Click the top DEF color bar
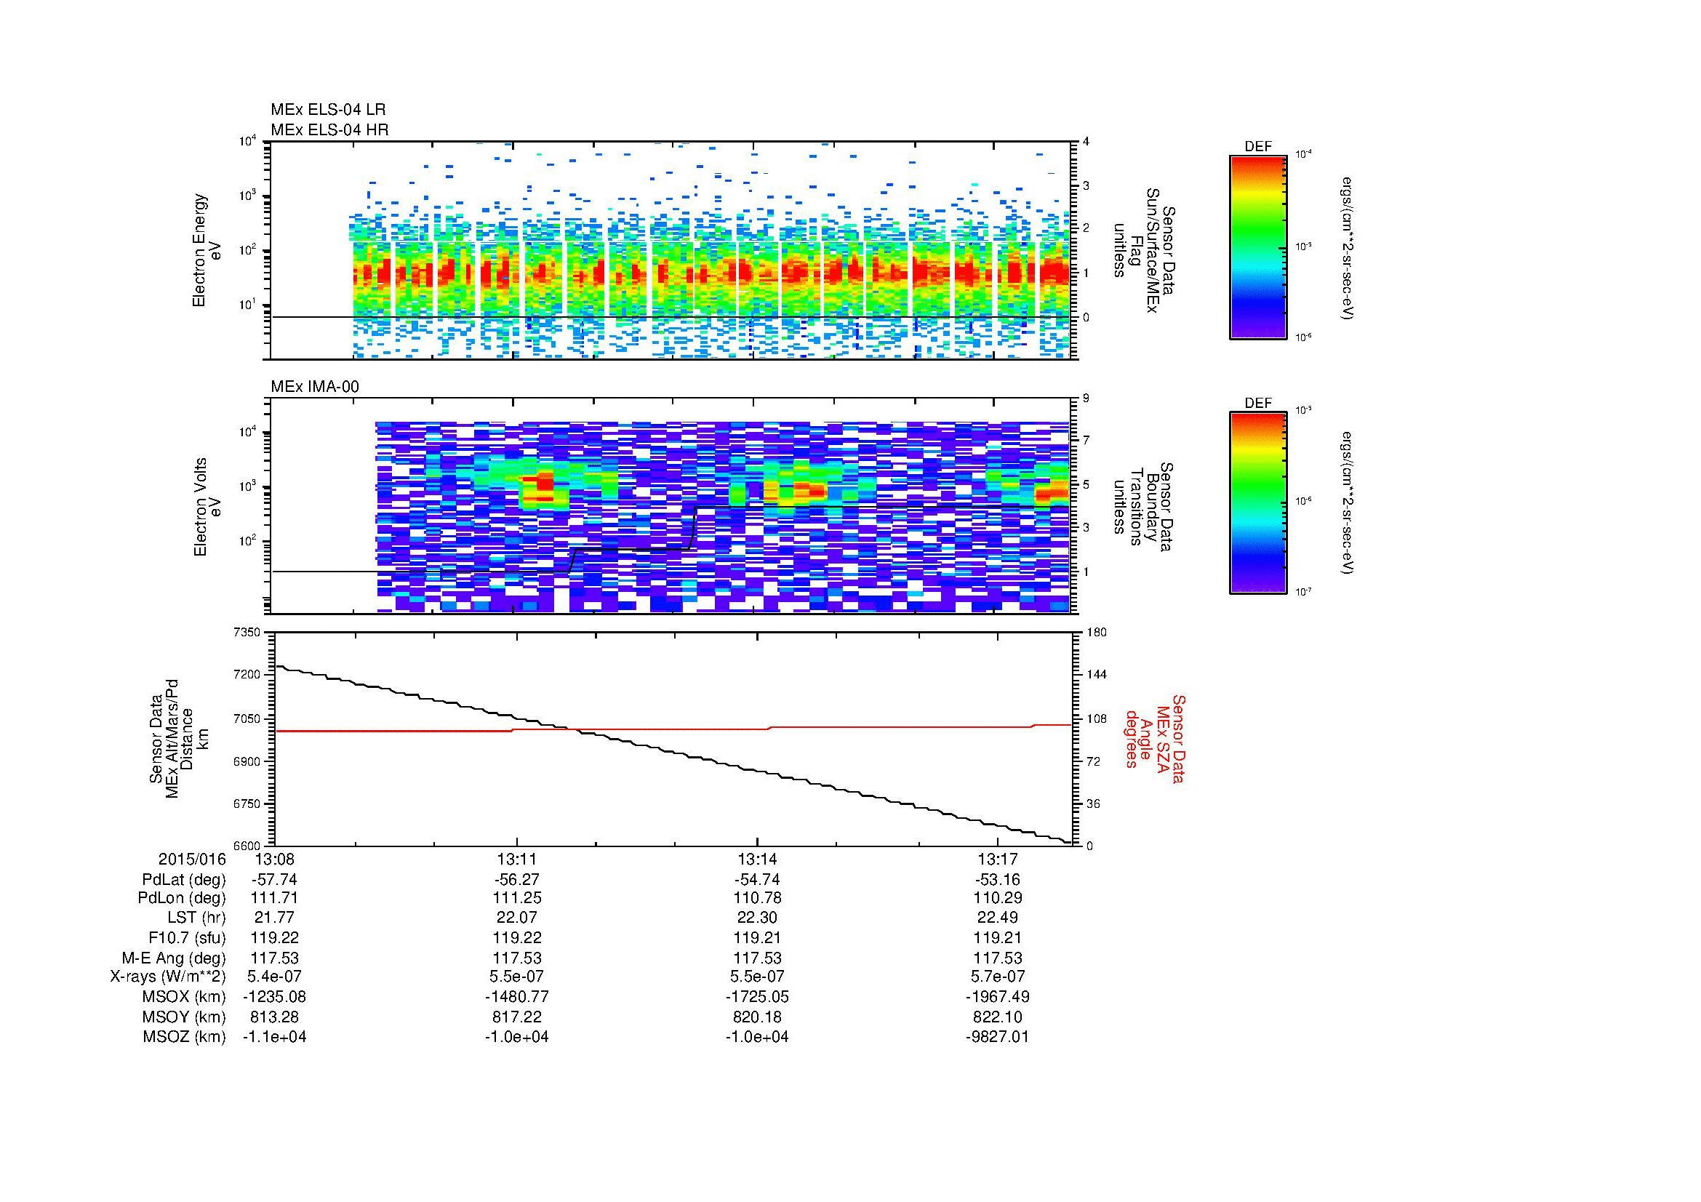1701x1202 pixels. [1258, 247]
